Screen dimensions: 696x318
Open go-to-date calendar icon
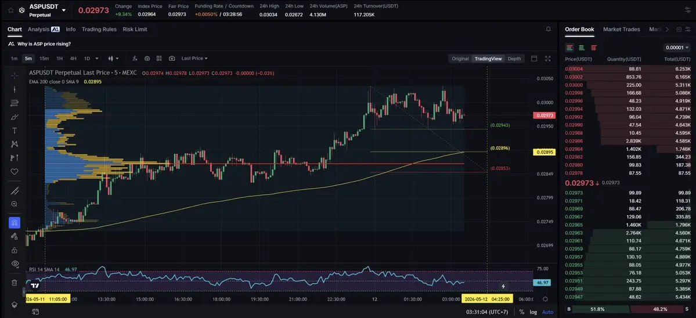pyautogui.click(x=35, y=312)
